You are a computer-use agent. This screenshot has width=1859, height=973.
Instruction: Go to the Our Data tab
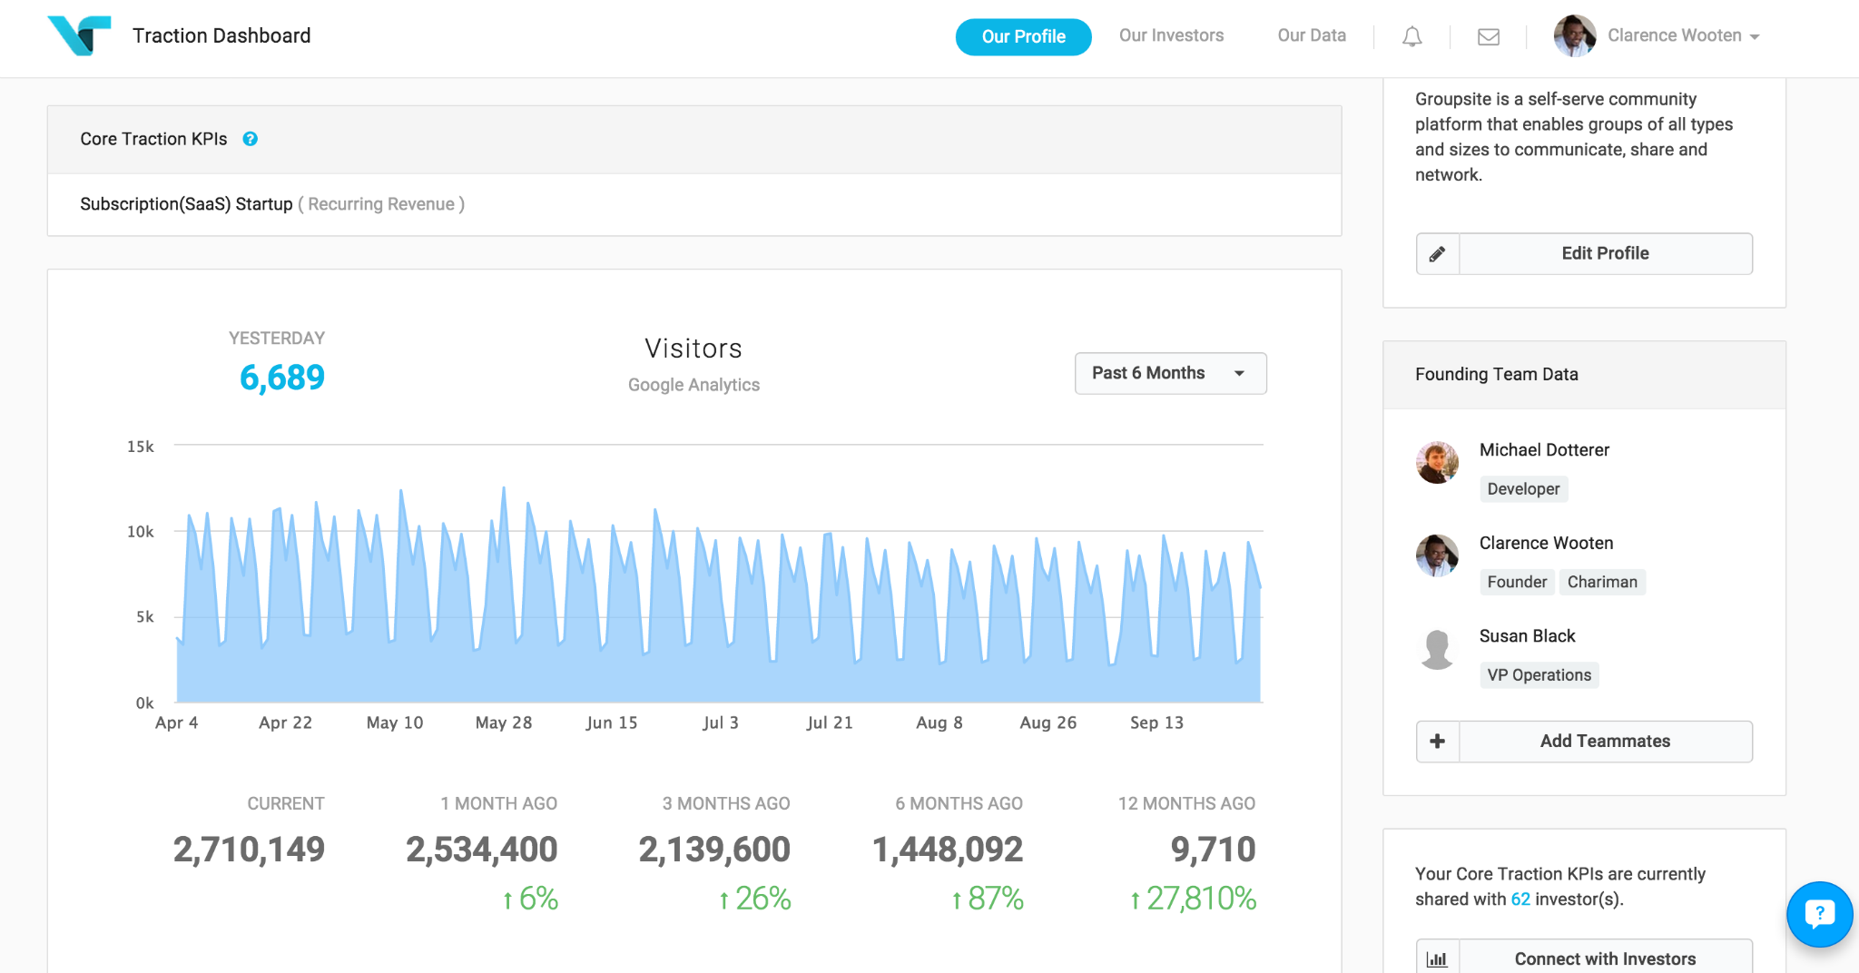tap(1312, 35)
